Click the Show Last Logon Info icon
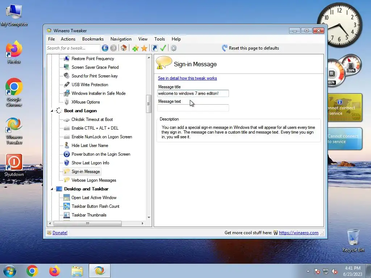 67,163
